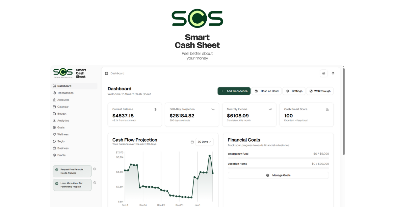The width and height of the screenshot is (395, 207).
Task: Expand the 360-Day Projection card options
Action: (x=213, y=109)
